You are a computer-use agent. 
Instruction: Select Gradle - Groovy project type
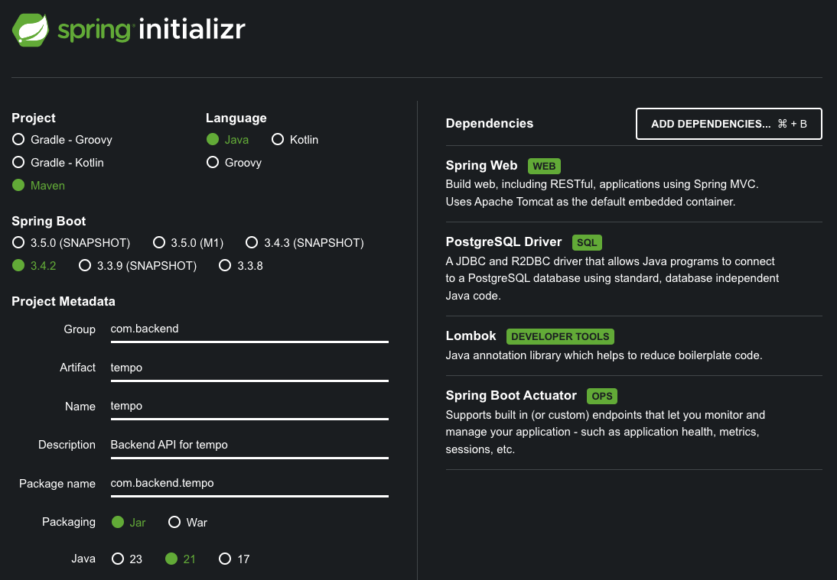(x=62, y=140)
